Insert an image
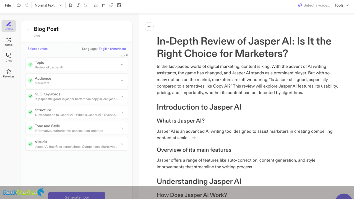Image resolution: width=354 pixels, height=199 pixels. (x=119, y=5)
